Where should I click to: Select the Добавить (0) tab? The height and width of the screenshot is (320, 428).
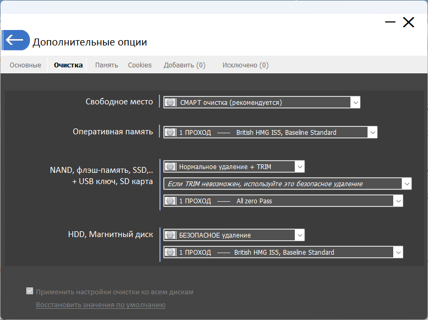coord(185,65)
